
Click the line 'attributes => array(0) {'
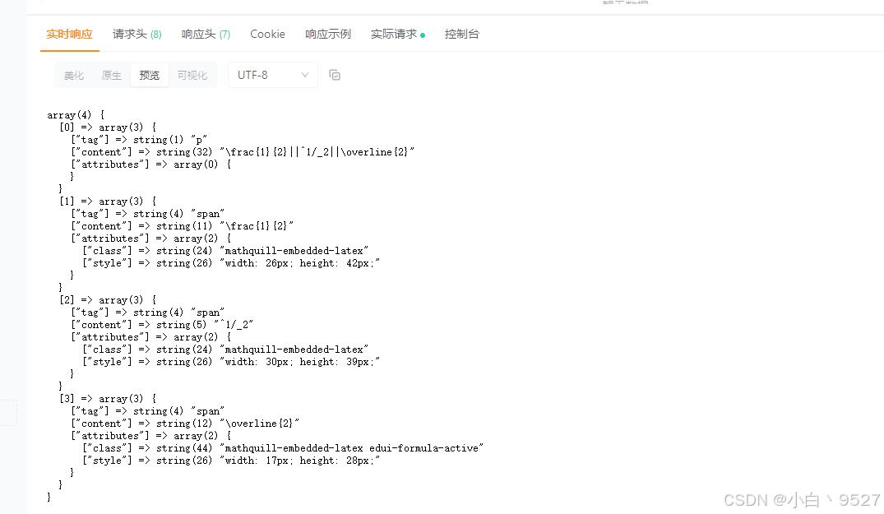tap(151, 164)
